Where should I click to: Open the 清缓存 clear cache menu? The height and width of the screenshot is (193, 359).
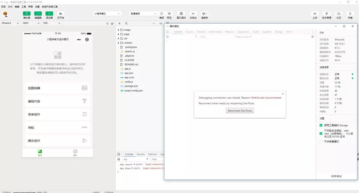[x=204, y=14]
